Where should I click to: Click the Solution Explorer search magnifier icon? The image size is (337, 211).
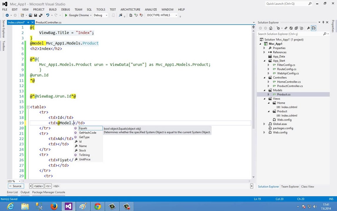click(x=325, y=34)
